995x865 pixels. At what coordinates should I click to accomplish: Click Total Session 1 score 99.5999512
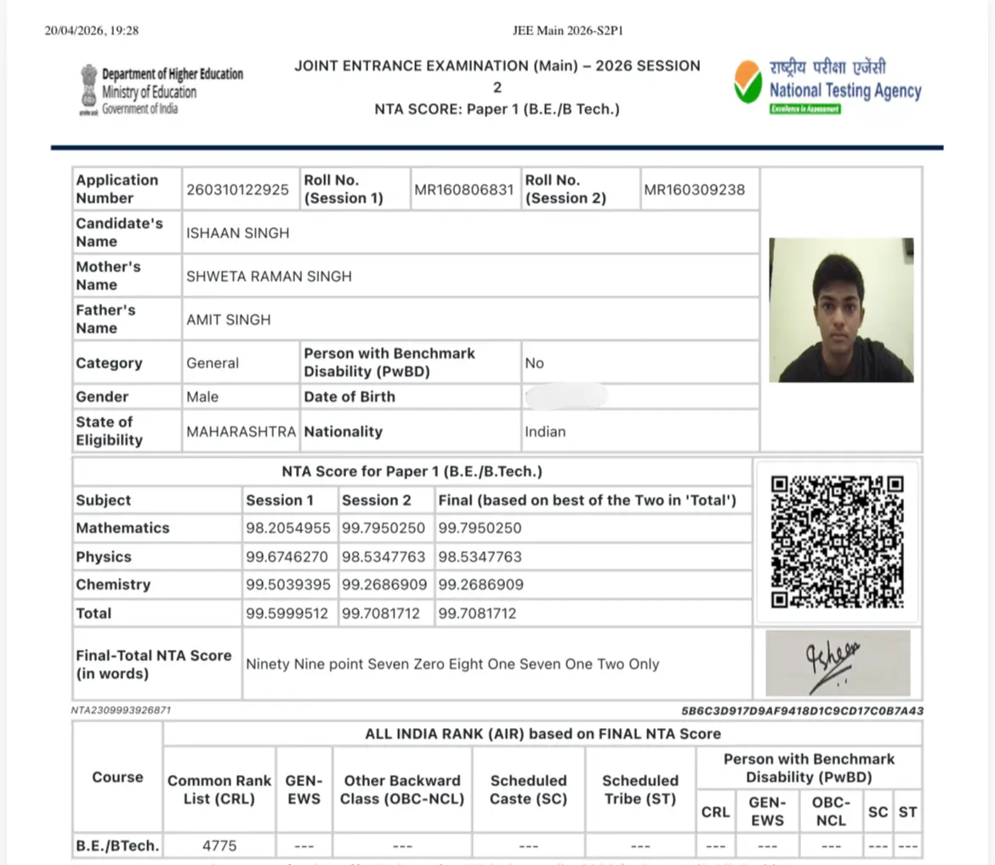coord(287,614)
